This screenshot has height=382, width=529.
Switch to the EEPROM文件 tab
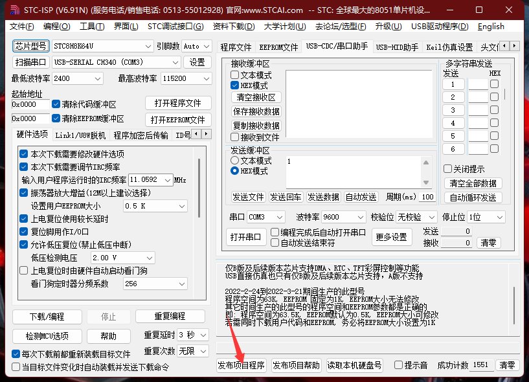click(278, 47)
